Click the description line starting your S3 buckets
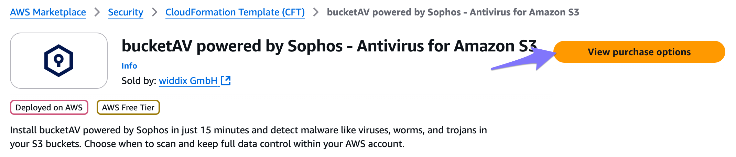Viewport: 736px width, 157px height. pos(207,144)
